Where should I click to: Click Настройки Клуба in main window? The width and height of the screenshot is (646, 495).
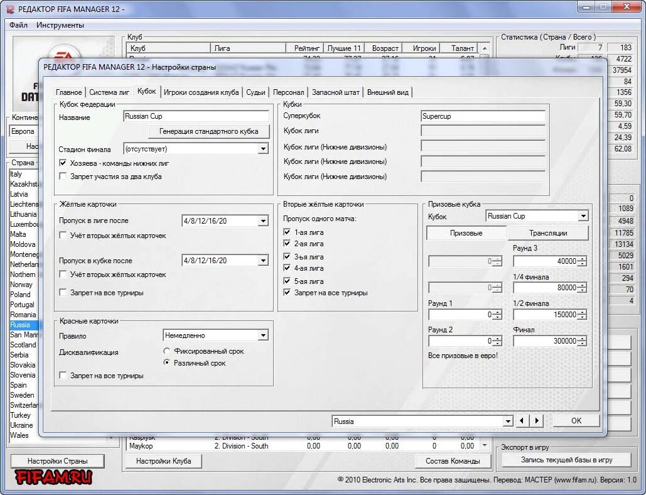(x=164, y=461)
